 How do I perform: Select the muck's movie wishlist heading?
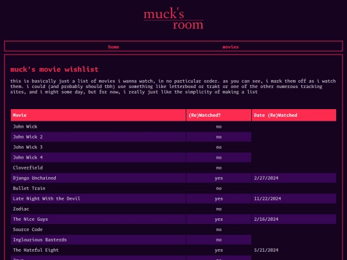coord(54,69)
